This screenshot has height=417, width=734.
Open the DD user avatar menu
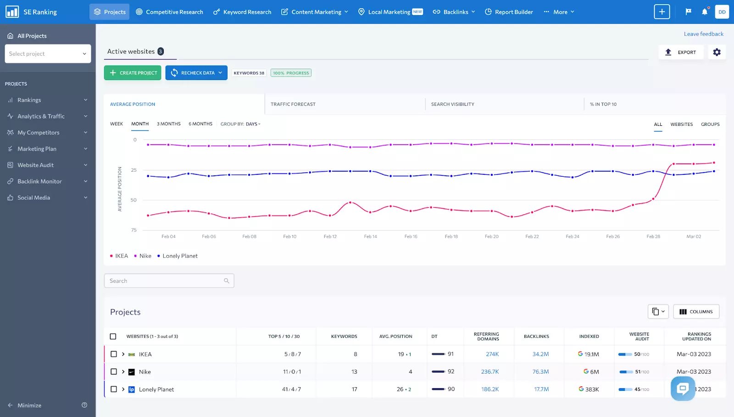click(x=722, y=12)
